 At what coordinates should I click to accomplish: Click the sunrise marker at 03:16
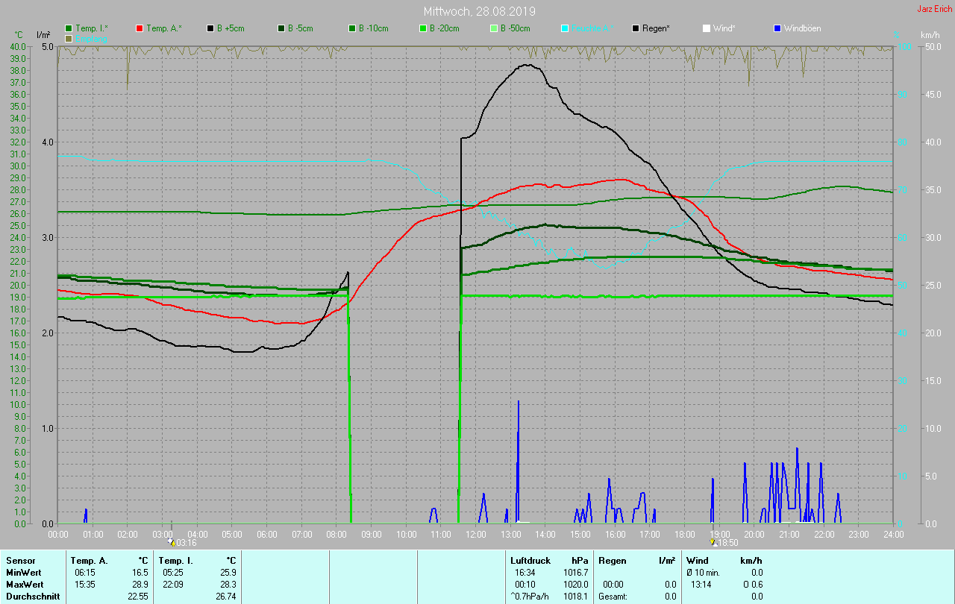tap(173, 543)
